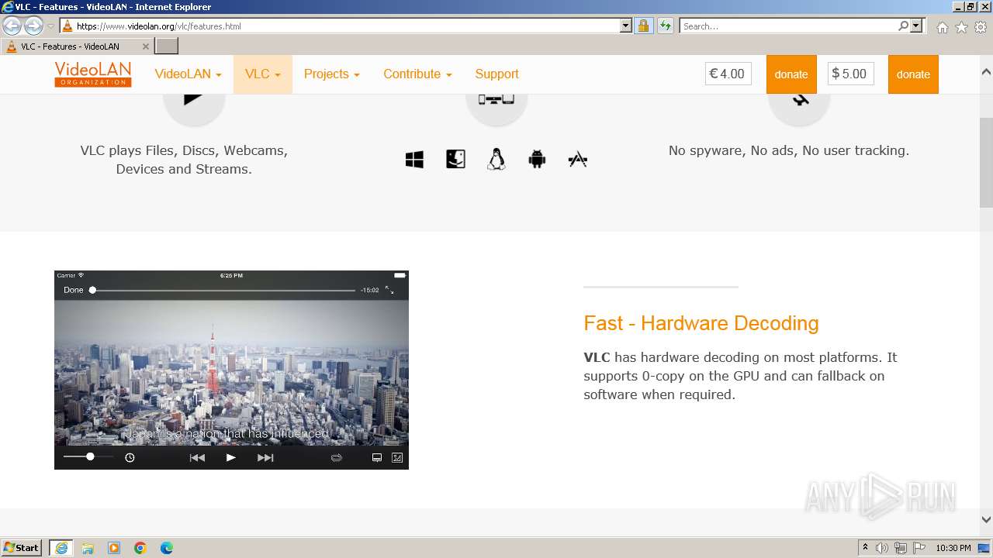The image size is (993, 558).
Task: Click donate button next to euro amount
Action: (791, 74)
